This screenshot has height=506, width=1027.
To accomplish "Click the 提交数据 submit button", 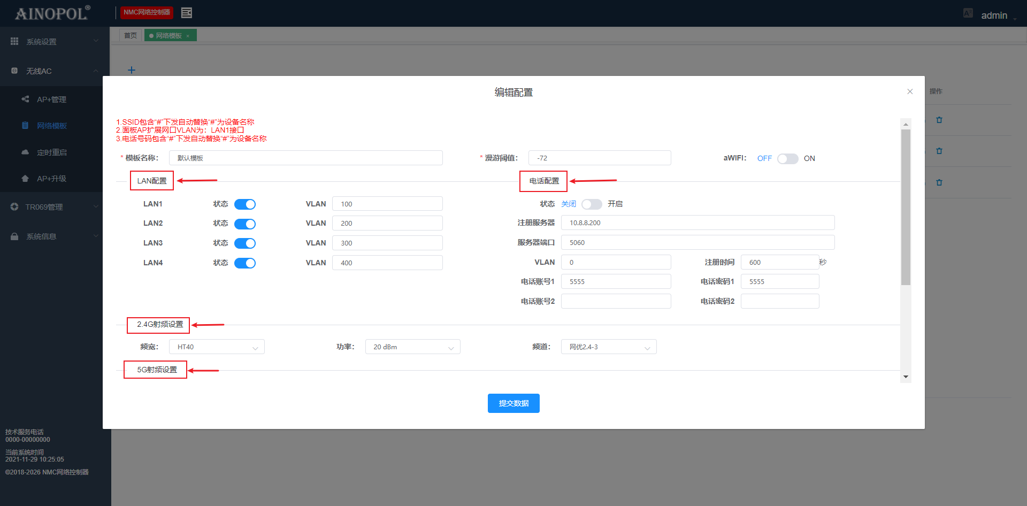I will pyautogui.click(x=513, y=403).
